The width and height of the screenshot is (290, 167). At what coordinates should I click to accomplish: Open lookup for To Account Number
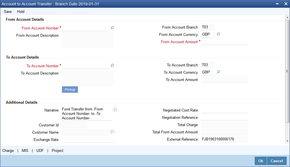[x=112, y=66]
